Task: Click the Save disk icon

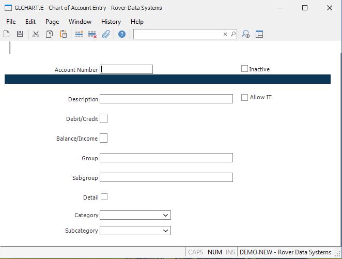Action: click(20, 34)
